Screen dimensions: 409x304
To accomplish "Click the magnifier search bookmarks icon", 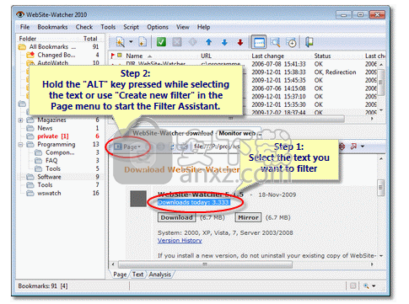I will [275, 42].
